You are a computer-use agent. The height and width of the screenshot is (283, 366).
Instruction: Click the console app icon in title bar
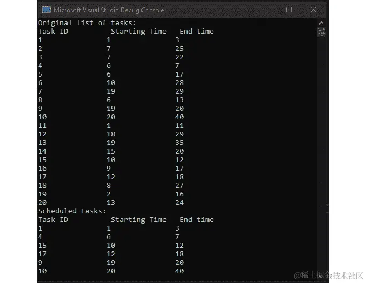47,10
